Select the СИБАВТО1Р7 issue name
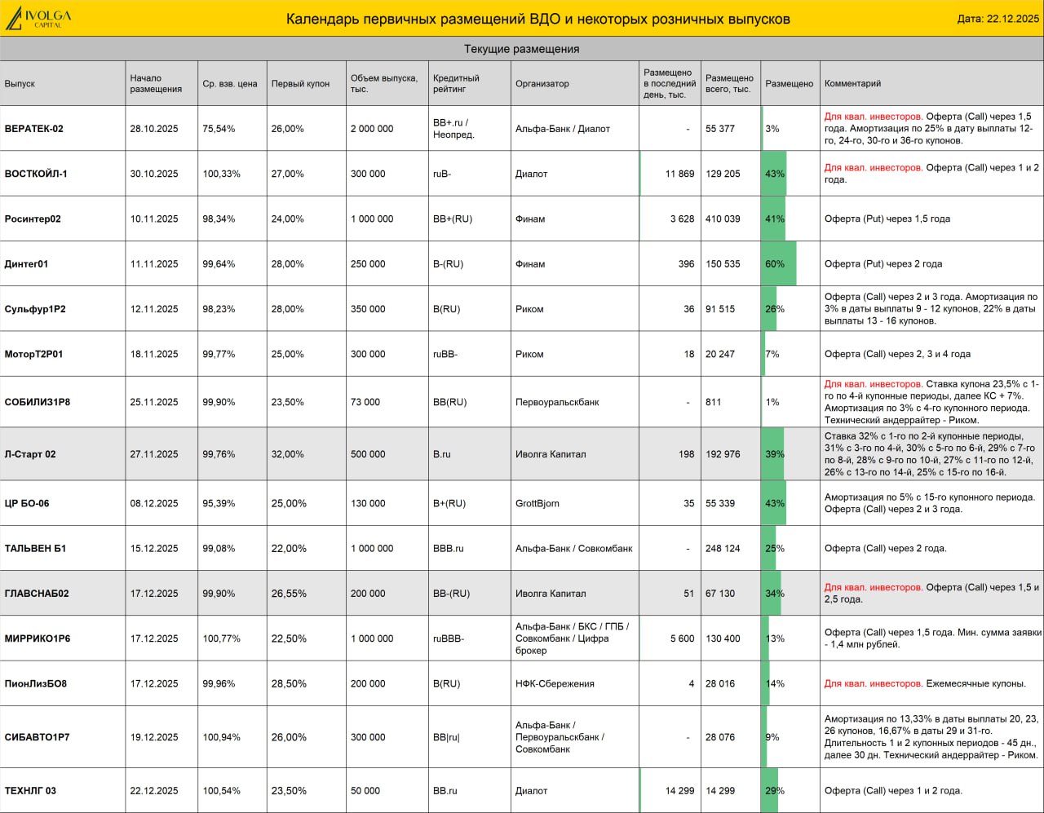Screen dimensions: 1044x813 (x=37, y=737)
